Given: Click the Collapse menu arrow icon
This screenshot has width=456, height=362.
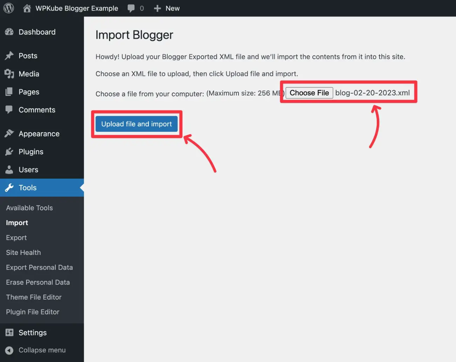Looking at the screenshot, I should tap(9, 350).
